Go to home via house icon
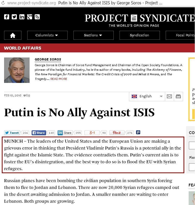Screen dimensions: 195x205 point(12,35)
